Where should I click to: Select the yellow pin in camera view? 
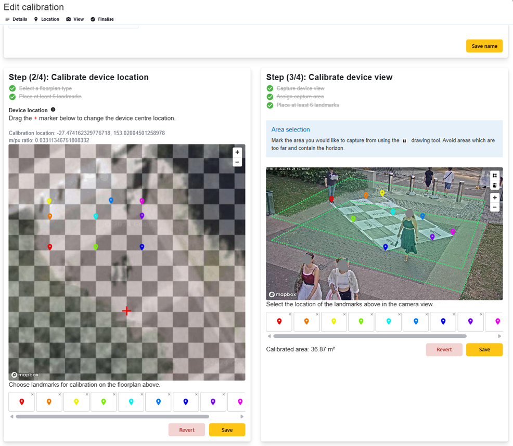coord(382,193)
